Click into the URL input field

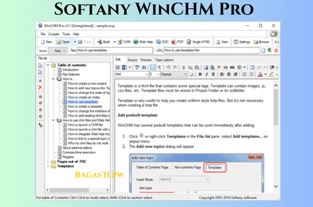coord(211,50)
